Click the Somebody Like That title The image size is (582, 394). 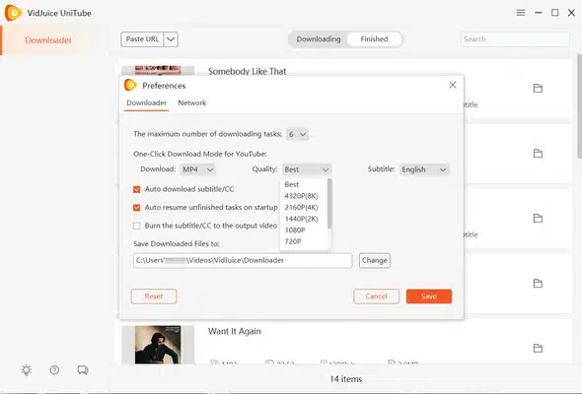click(x=248, y=71)
